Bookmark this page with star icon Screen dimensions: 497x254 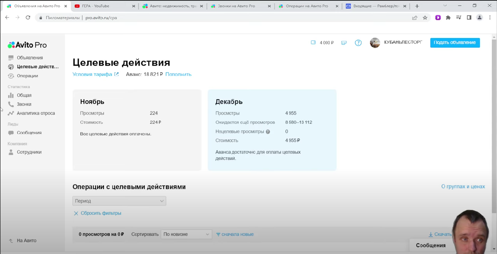(425, 18)
